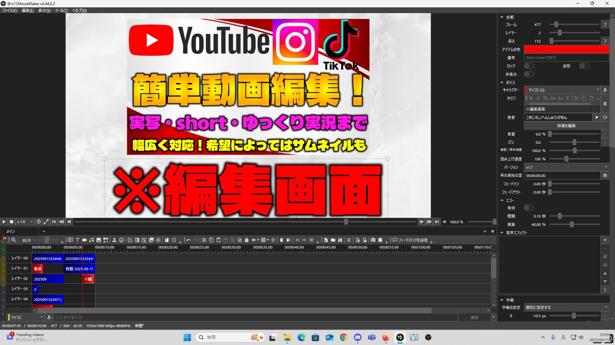
Task: Open the バージョン v1.7 dropdown
Action: pyautogui.click(x=566, y=167)
